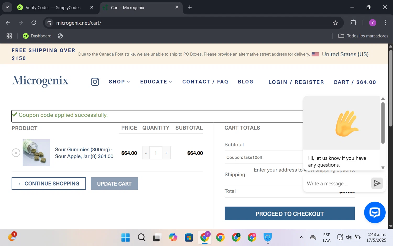Open Task View in taskbar
Screen dimensions: 393x246
coord(157,238)
